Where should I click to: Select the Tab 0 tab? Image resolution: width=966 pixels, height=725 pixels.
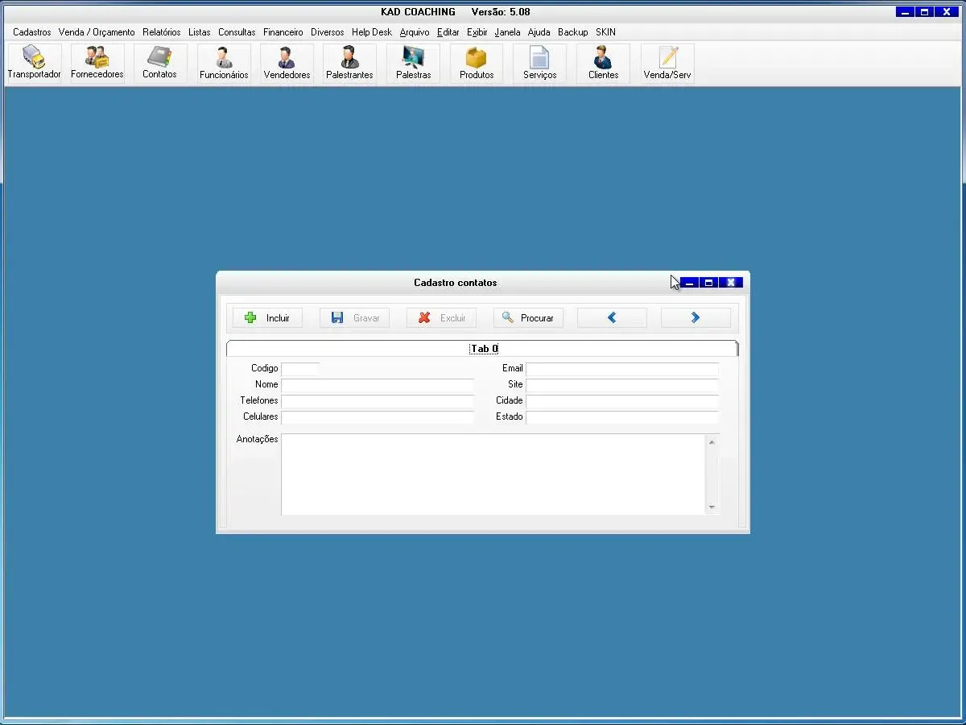point(484,349)
